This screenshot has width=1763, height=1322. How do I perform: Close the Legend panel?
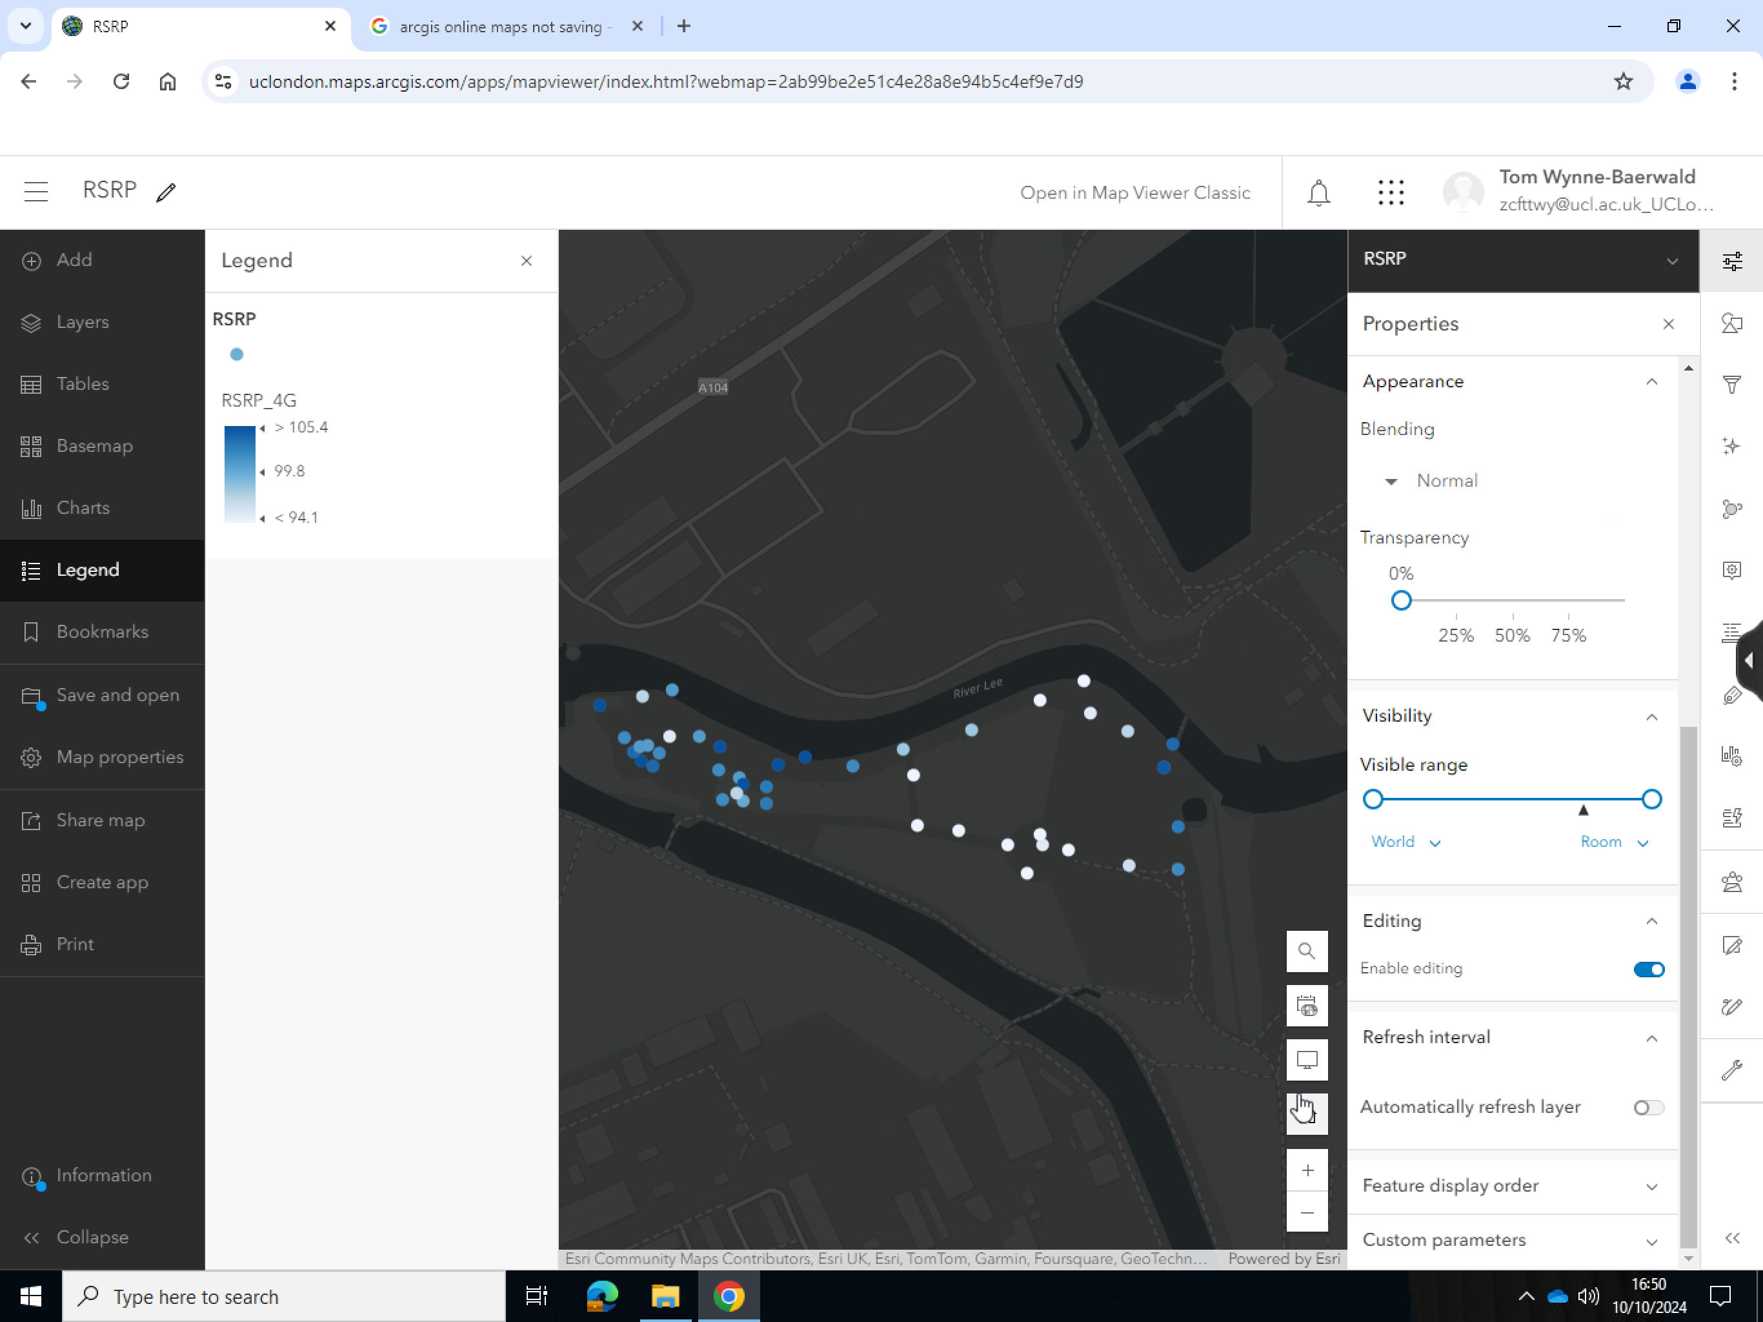click(x=526, y=261)
